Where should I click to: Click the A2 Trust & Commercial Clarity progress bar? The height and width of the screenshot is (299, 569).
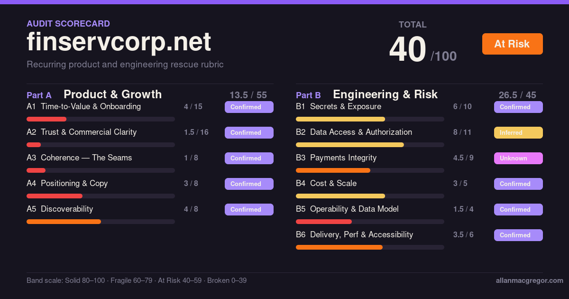(x=101, y=145)
